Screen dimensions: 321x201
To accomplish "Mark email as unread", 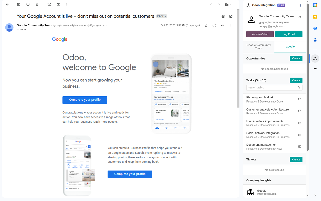I will [x=49, y=4].
